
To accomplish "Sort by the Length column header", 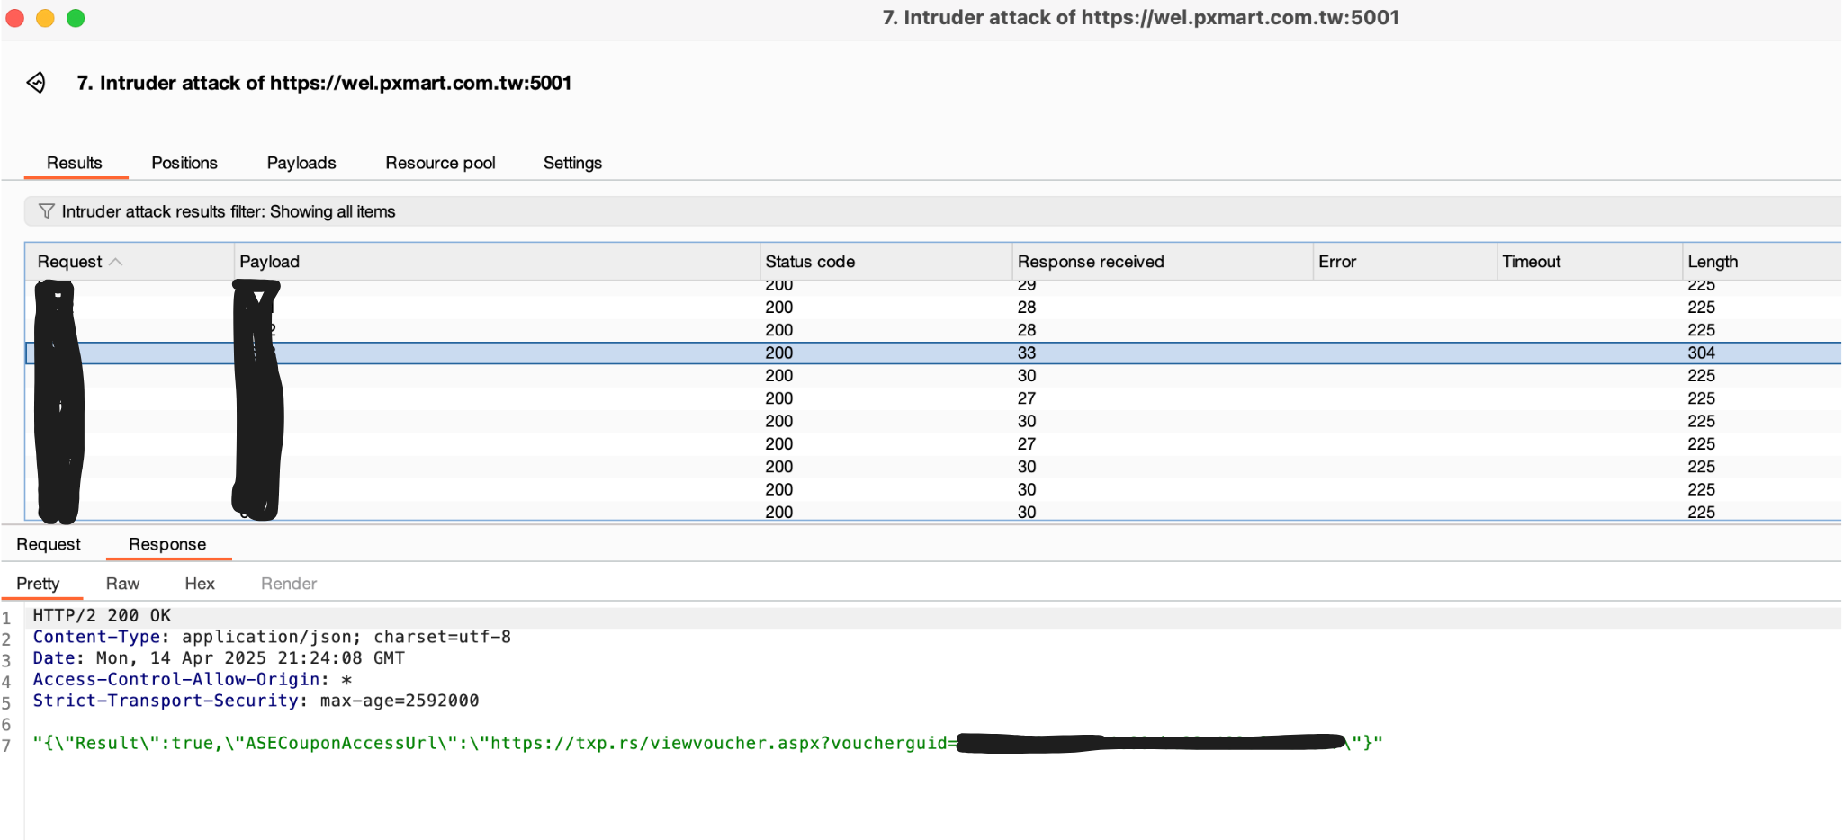I will (x=1761, y=262).
